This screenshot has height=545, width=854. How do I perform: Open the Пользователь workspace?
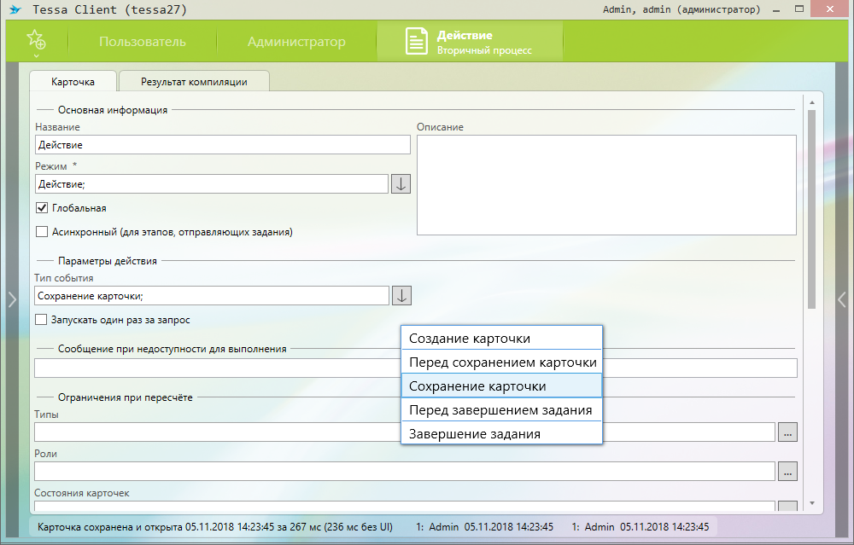(x=142, y=42)
